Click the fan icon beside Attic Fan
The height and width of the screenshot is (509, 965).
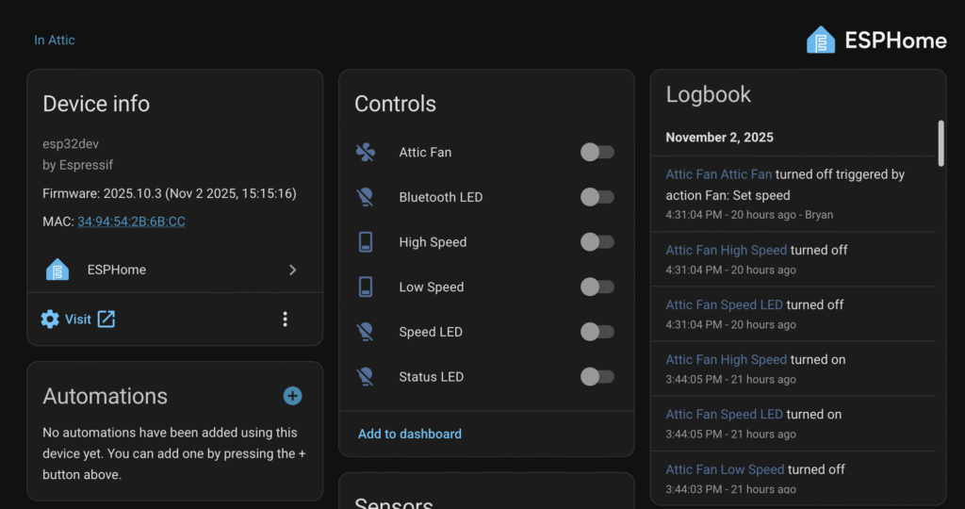click(x=366, y=153)
